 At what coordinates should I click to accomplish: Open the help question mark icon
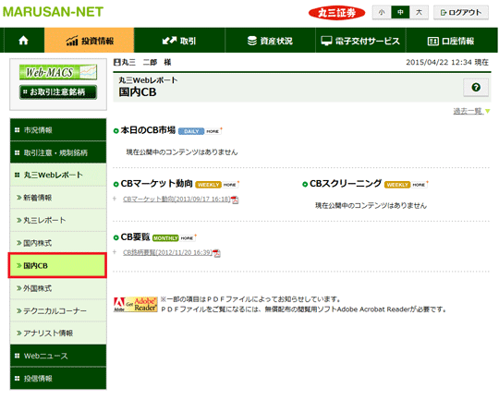click(476, 87)
